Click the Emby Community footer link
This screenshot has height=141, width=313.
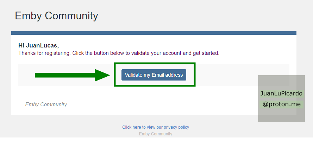(156, 134)
